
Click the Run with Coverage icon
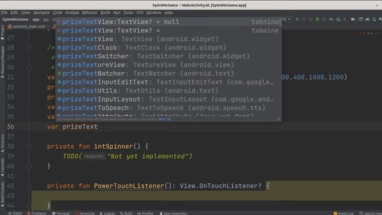pyautogui.click(x=324, y=19)
